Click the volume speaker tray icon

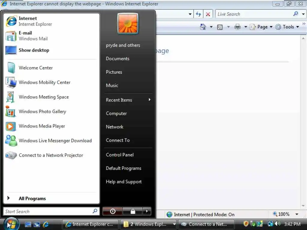(278, 223)
